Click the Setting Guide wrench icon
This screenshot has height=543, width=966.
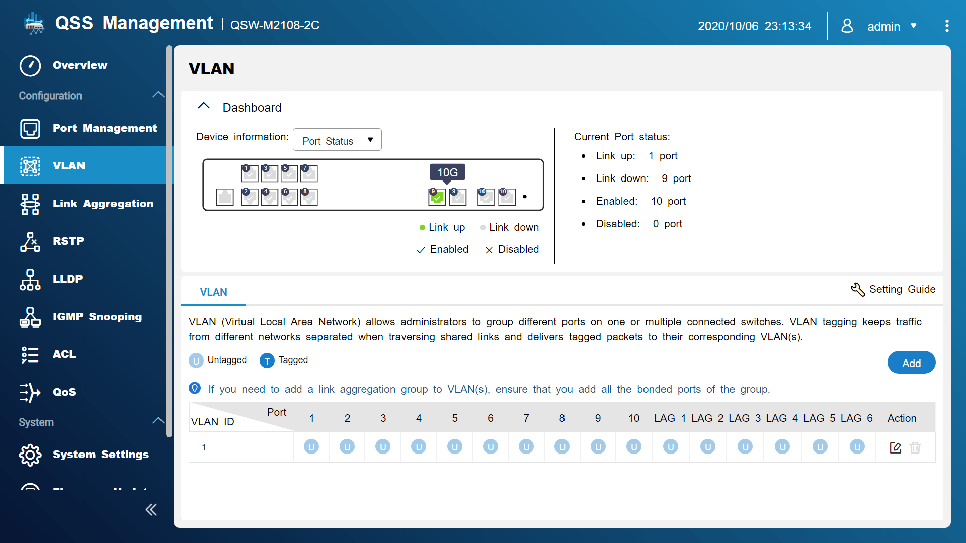856,290
